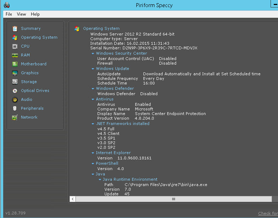Click the Optical Drives disc icon

15,91
